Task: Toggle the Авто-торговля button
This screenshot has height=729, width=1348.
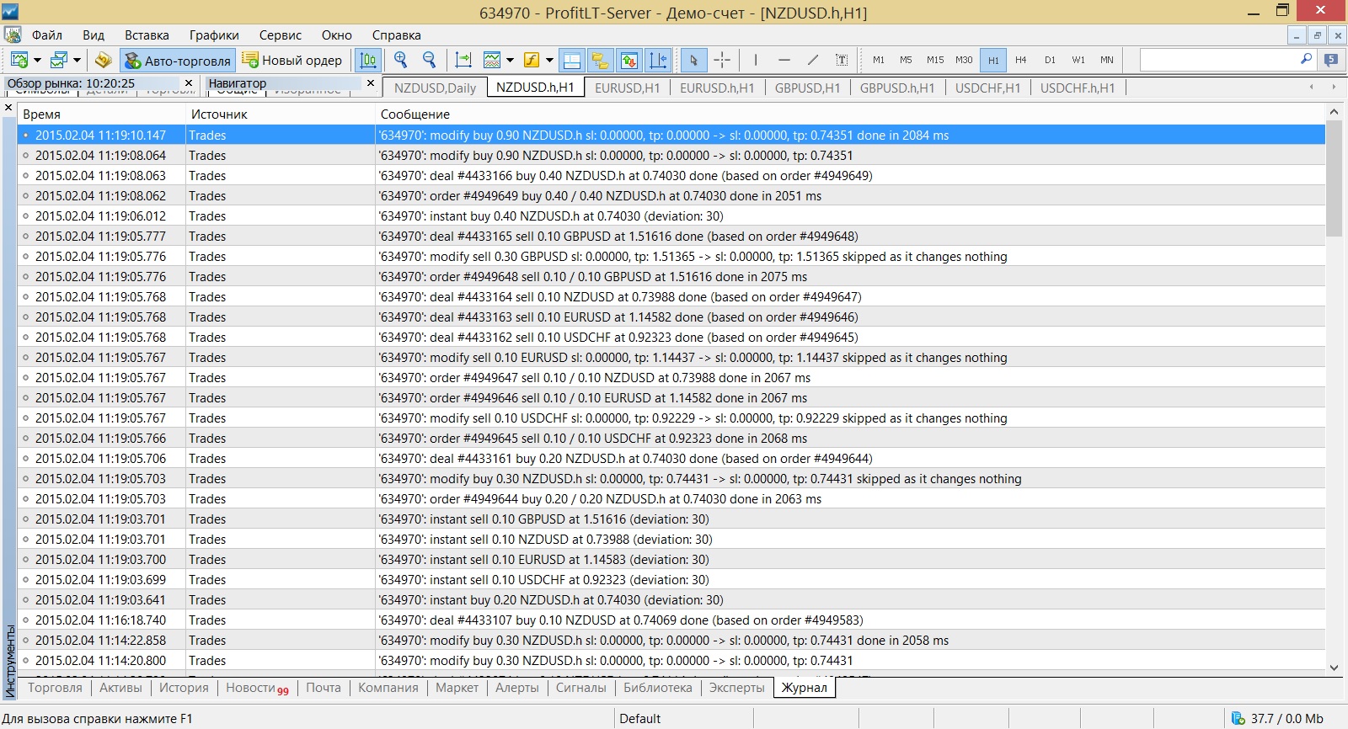Action: click(178, 60)
